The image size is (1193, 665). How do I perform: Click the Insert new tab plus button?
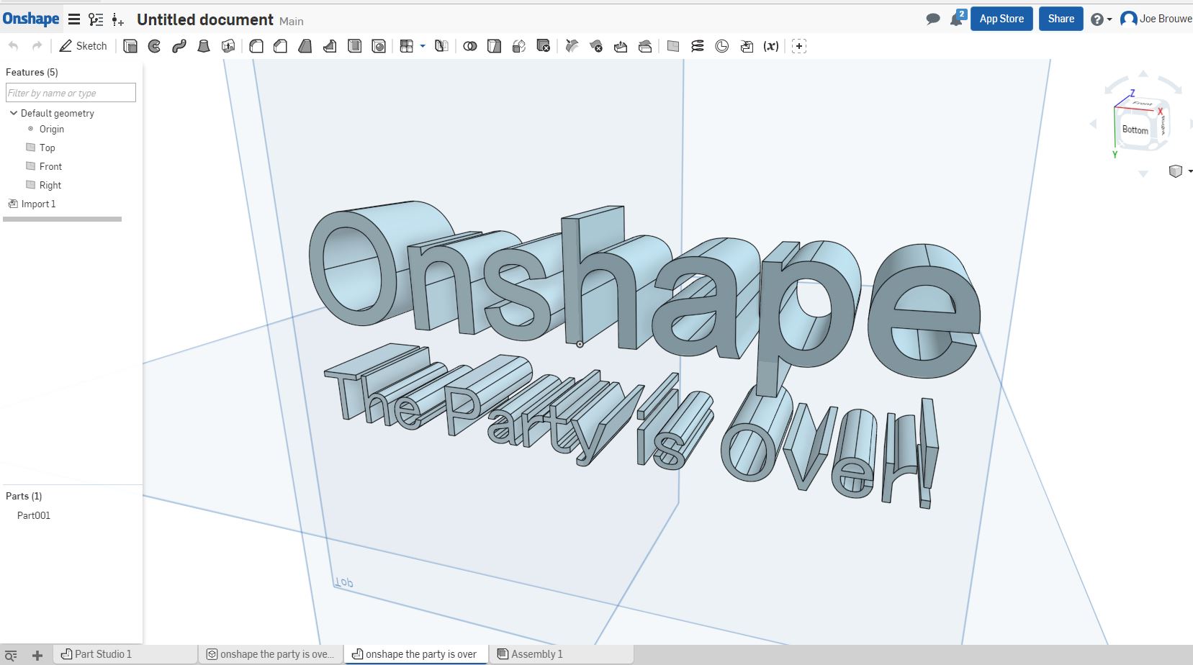[x=37, y=655]
